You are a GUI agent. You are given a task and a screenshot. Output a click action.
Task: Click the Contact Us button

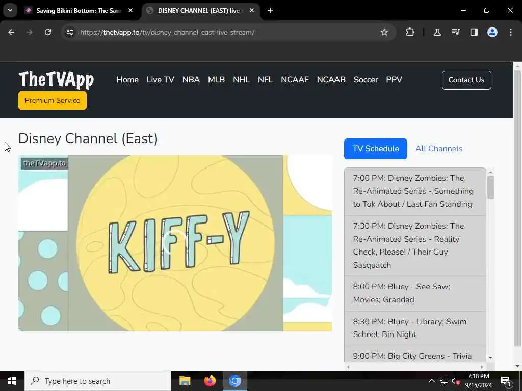(466, 80)
